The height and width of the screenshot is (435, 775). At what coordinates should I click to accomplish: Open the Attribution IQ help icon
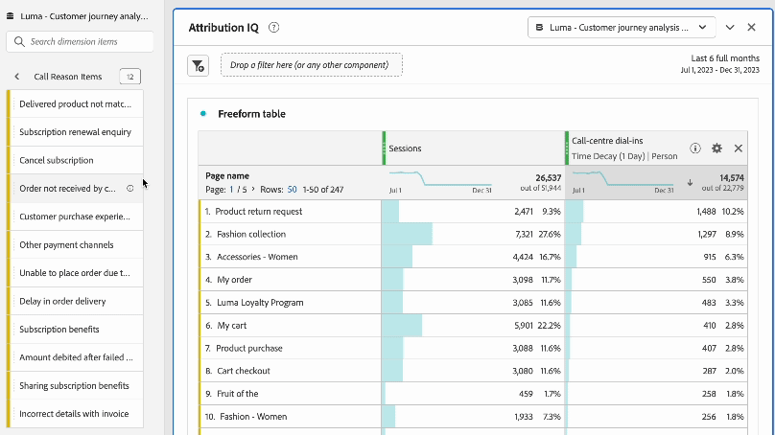click(x=273, y=28)
